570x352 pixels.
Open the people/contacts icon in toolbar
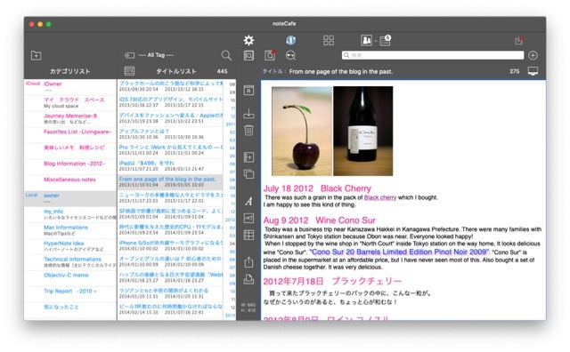click(x=366, y=40)
